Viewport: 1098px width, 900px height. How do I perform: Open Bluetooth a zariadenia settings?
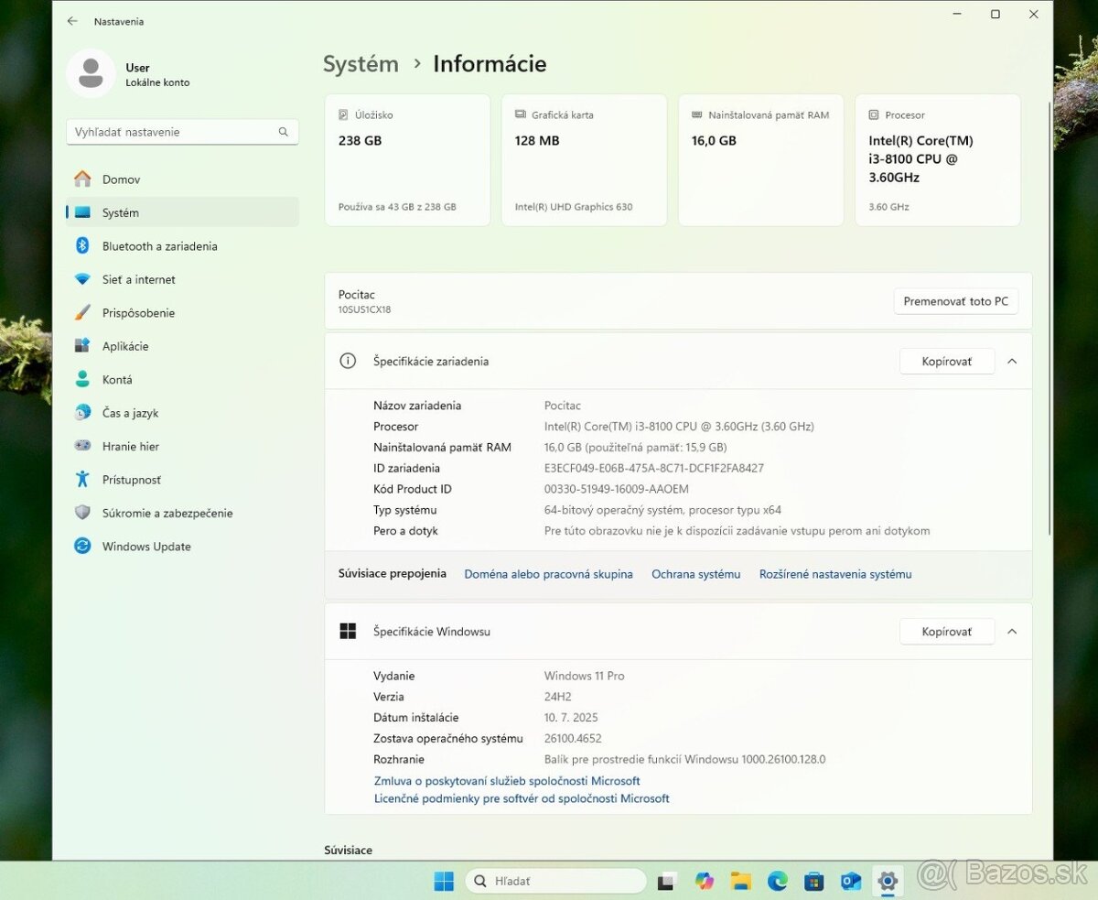click(182, 246)
